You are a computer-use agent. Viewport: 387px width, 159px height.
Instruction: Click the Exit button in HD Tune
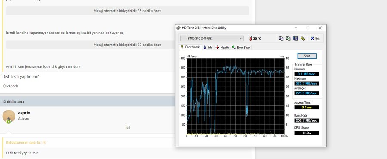315,39
